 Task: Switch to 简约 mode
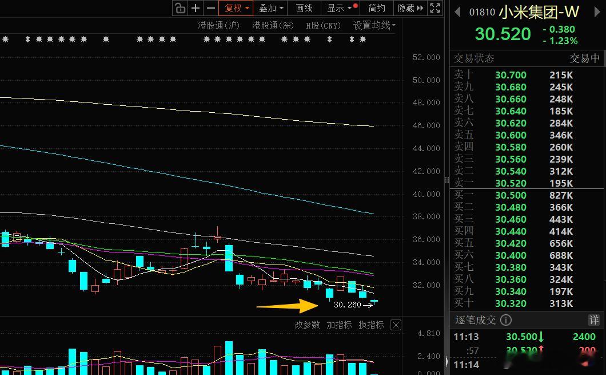(x=376, y=8)
